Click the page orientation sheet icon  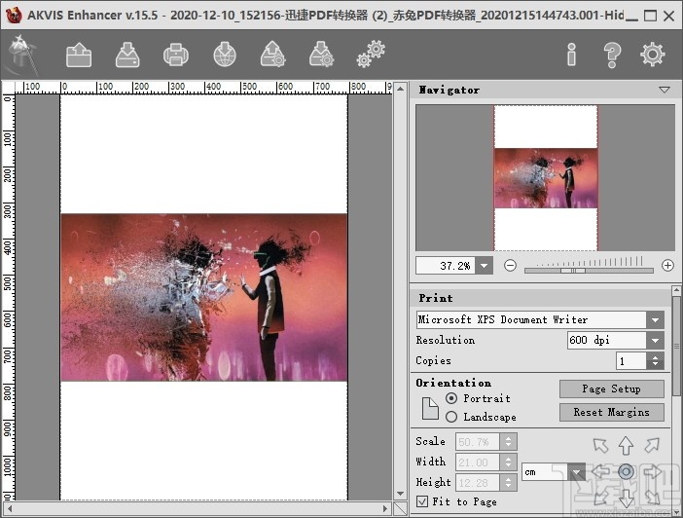(430, 408)
